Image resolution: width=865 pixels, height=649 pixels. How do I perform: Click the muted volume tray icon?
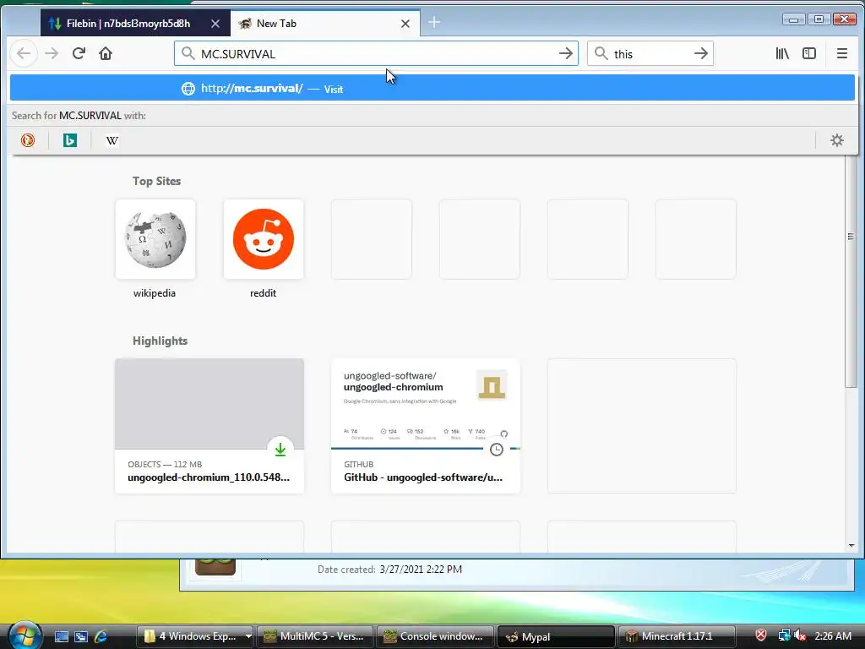tap(800, 635)
